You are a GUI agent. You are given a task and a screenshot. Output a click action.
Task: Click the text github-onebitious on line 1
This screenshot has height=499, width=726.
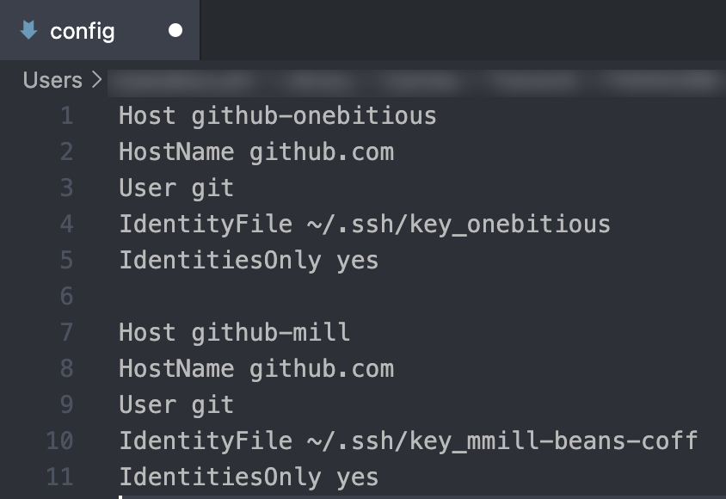click(x=314, y=115)
